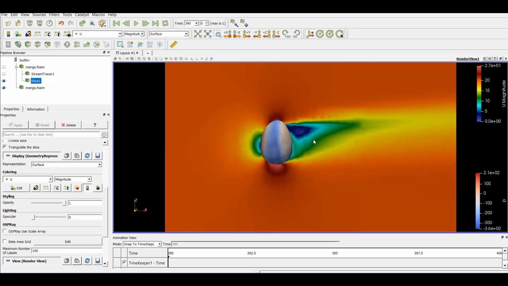Hide Slice1 using its eye icon

[4, 81]
